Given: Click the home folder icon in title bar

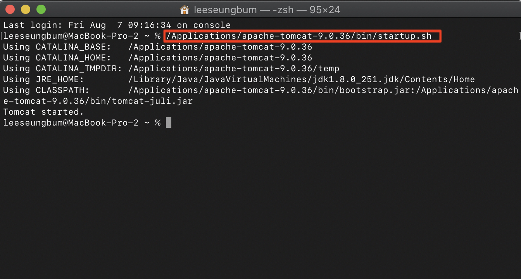Looking at the screenshot, I should (185, 10).
